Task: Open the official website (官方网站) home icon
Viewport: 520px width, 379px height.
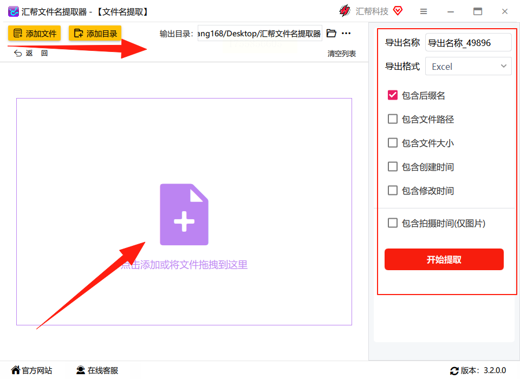Action: (16, 370)
